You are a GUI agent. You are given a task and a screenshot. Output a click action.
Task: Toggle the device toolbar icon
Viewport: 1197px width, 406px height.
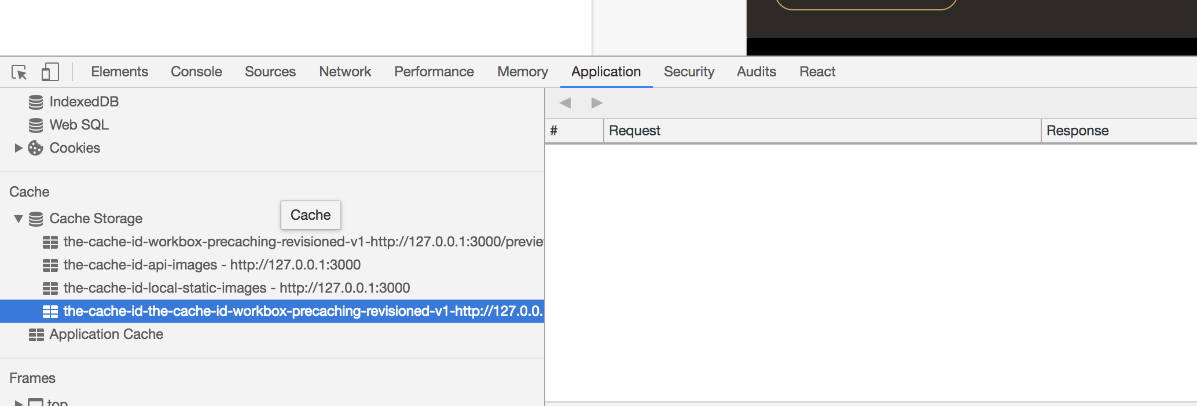50,71
